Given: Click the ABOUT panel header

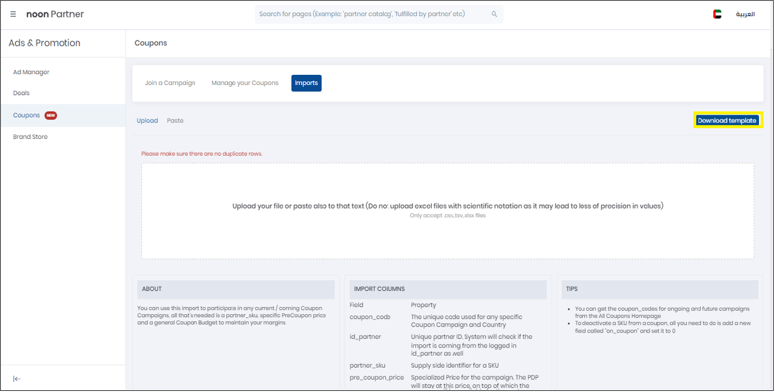Looking at the screenshot, I should pyautogui.click(x=236, y=289).
